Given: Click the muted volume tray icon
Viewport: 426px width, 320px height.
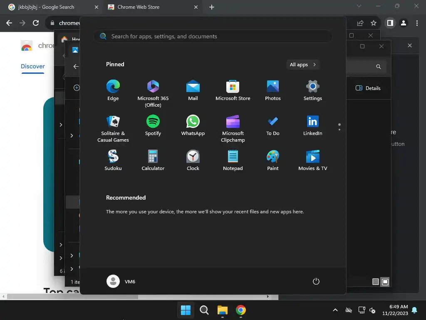Looking at the screenshot, I should (x=372, y=310).
